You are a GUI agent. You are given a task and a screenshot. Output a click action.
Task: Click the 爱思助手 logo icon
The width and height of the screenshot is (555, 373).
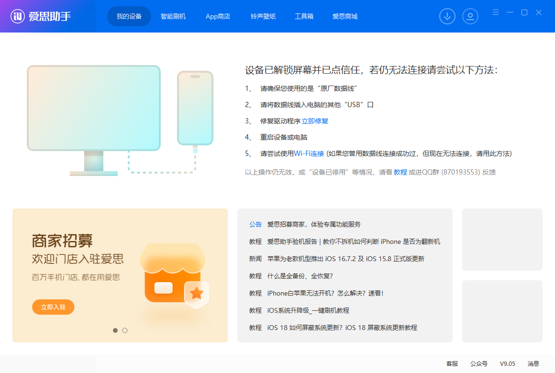point(18,16)
